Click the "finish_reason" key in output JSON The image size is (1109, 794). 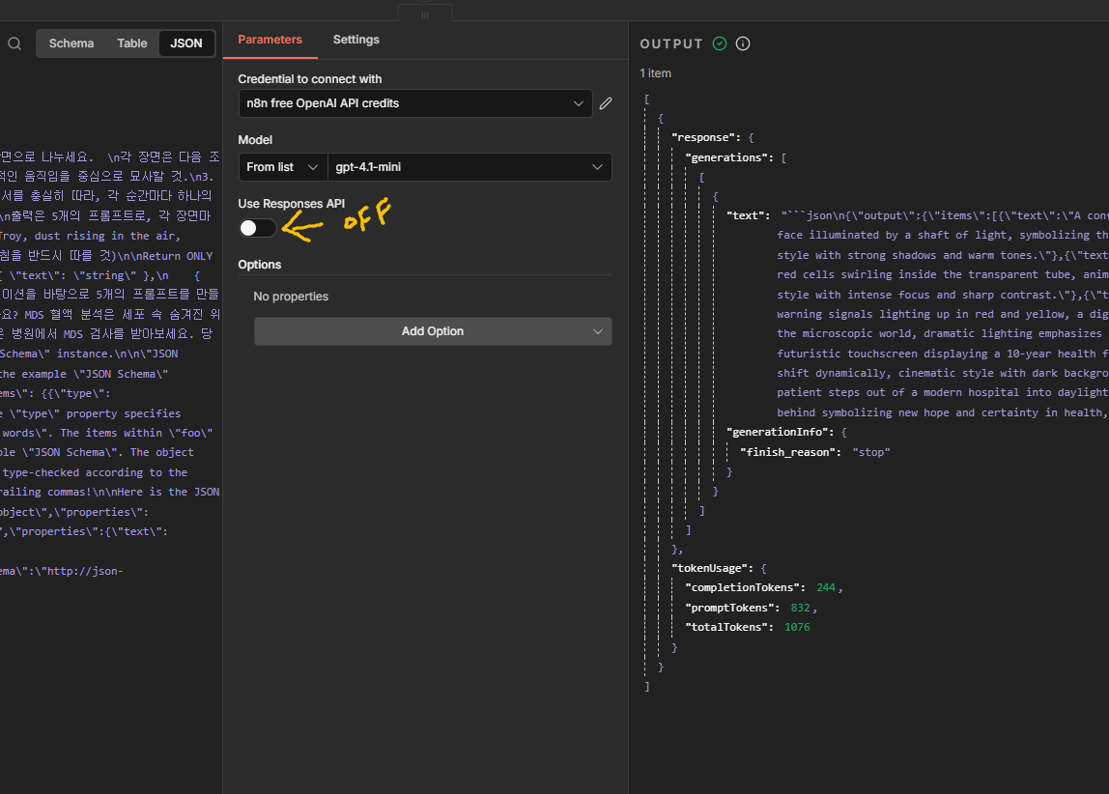787,452
